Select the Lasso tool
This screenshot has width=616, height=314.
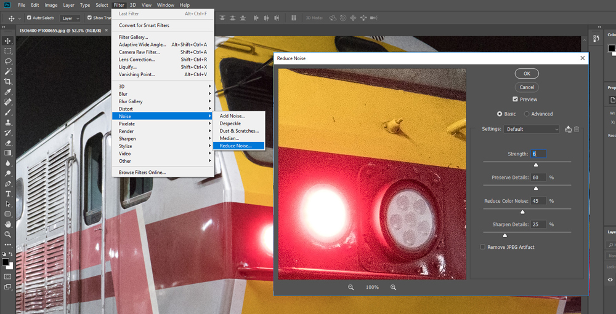tap(7, 61)
